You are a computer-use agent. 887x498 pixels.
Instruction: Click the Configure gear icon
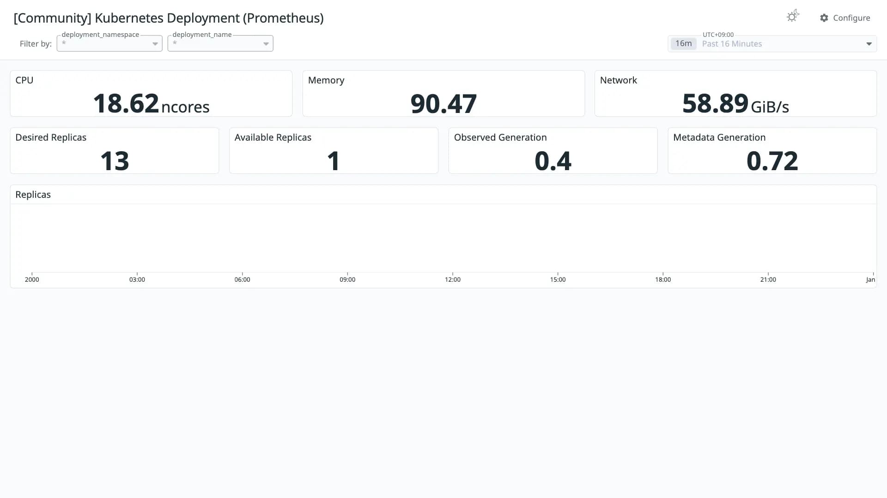coord(824,18)
